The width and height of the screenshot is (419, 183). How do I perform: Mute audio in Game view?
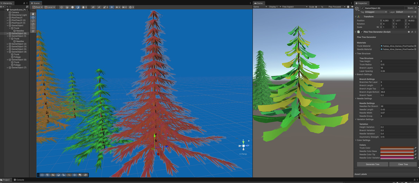coord(352,7)
